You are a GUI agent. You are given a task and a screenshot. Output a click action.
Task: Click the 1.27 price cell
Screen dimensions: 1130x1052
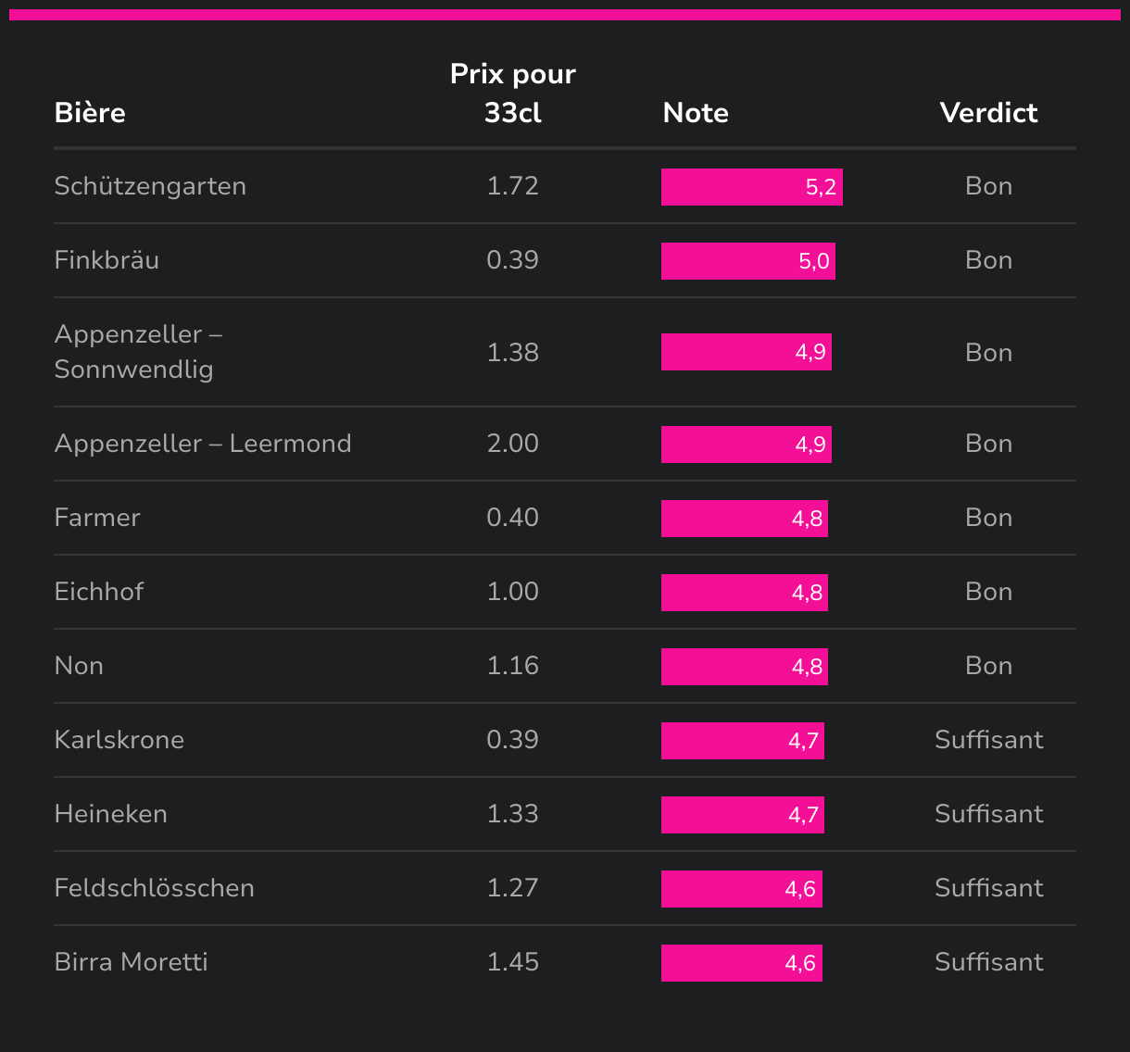(x=512, y=888)
